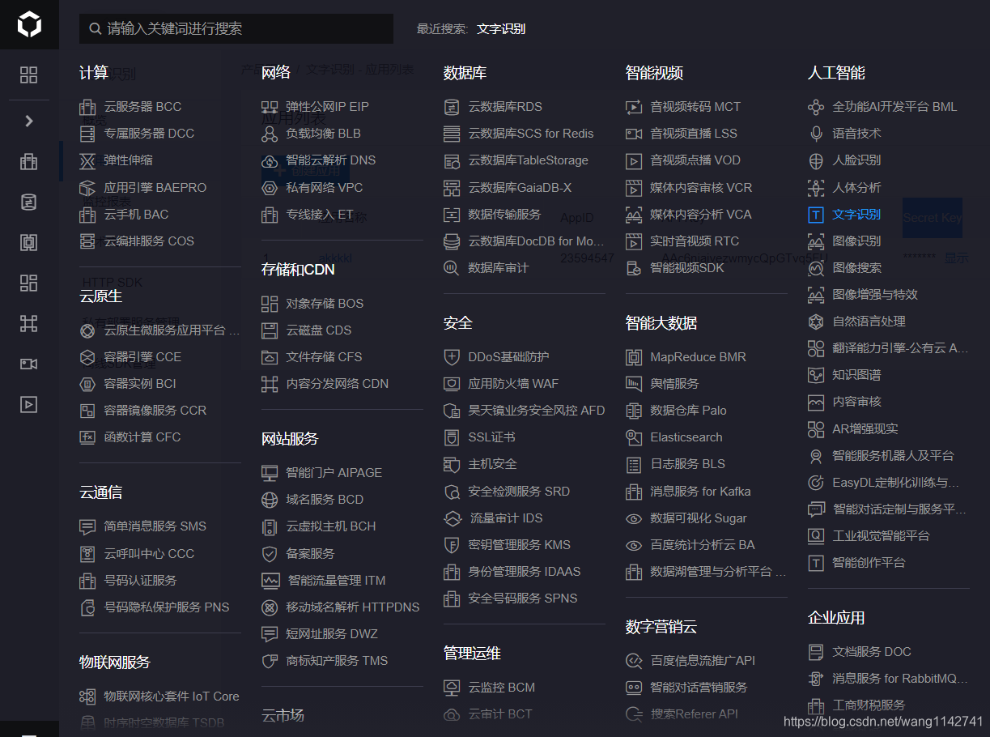Click the 语音技术 microphone icon

click(x=817, y=134)
